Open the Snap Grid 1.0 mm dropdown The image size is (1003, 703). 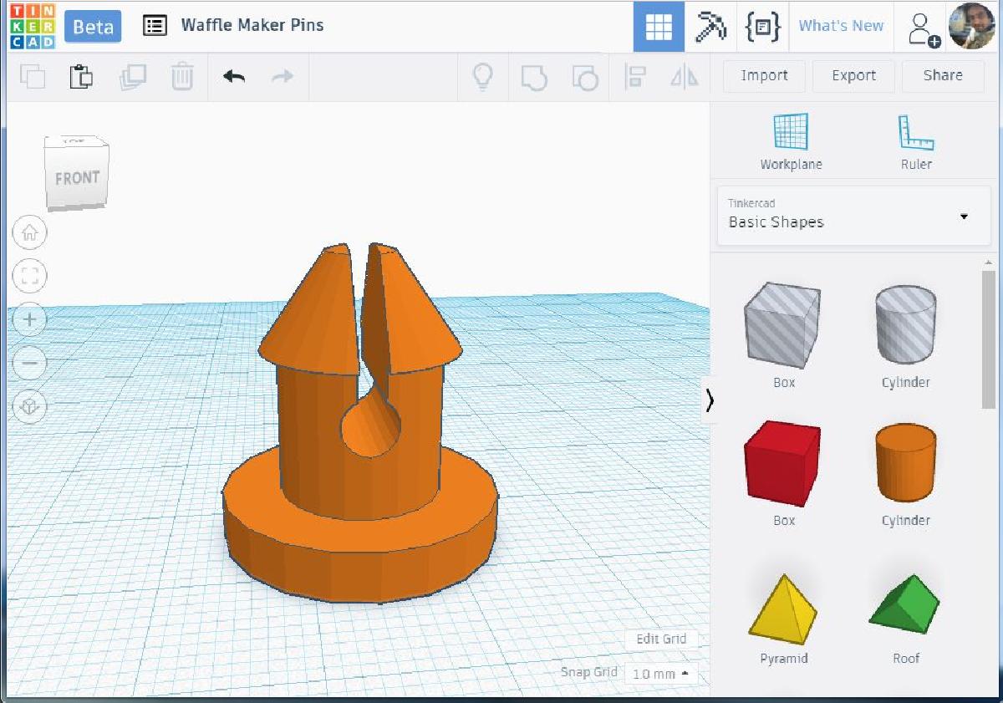click(660, 673)
